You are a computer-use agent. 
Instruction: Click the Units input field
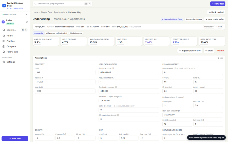[65, 72]
